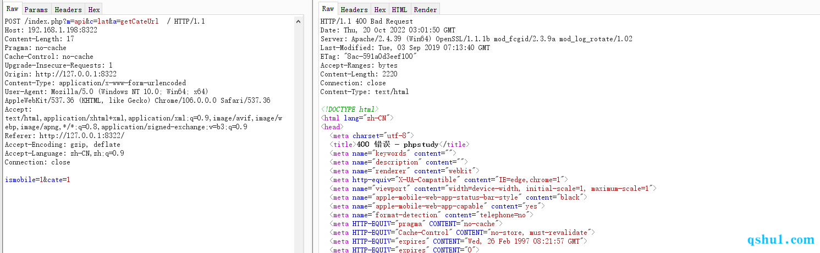Click the apple-mobile-web-app-status-bar-style meta line
This screenshot has width=820, height=253.
tap(458, 197)
